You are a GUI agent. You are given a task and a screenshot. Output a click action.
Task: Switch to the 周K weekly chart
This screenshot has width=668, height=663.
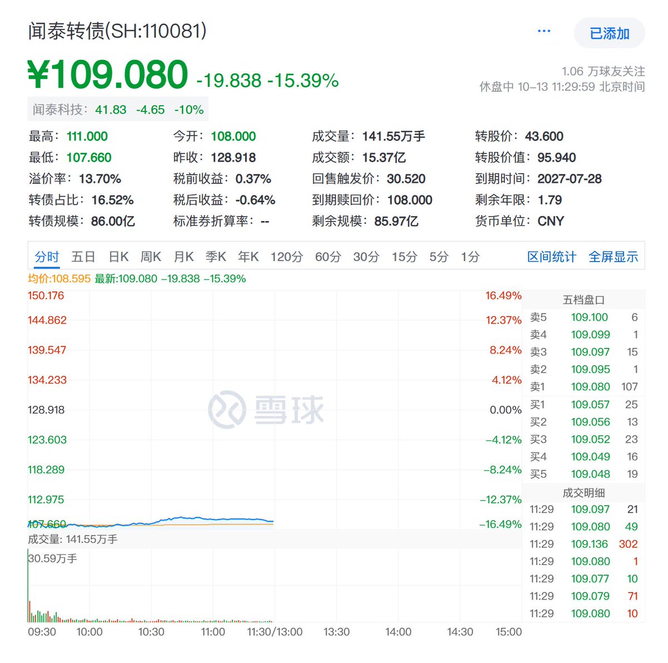click(x=151, y=257)
